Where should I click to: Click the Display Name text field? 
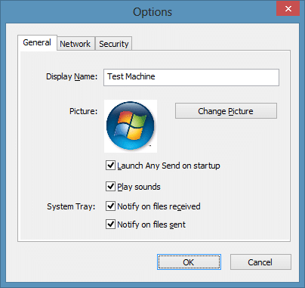pyautogui.click(x=191, y=77)
